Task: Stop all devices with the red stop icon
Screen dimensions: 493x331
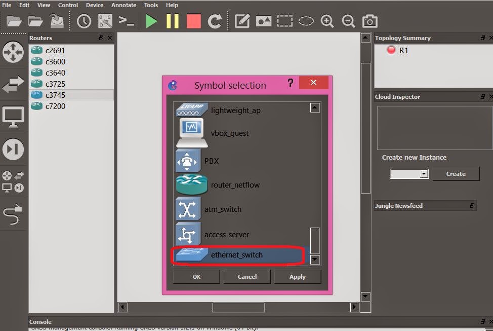Action: 193,21
